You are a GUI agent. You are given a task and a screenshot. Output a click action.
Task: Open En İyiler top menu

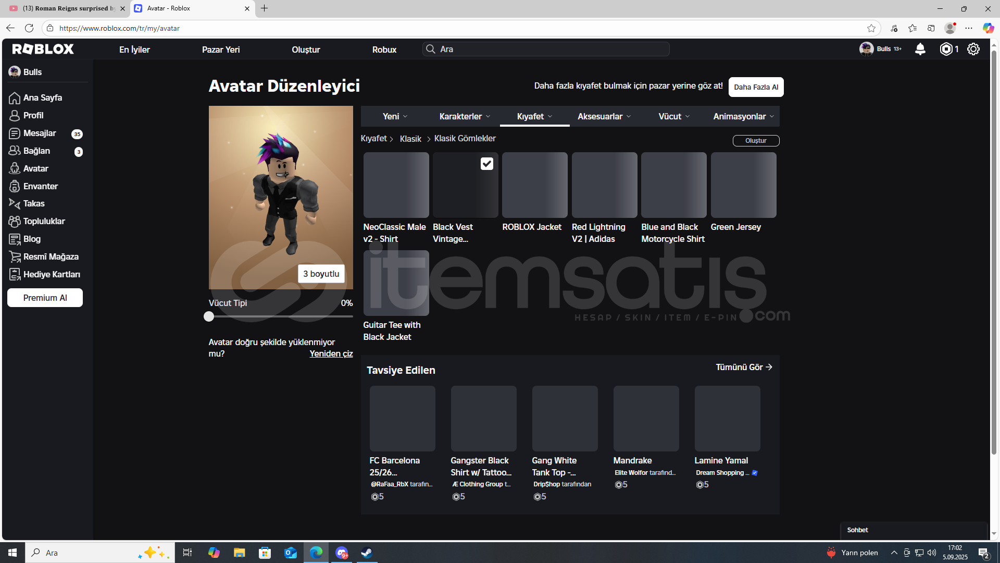(x=134, y=50)
